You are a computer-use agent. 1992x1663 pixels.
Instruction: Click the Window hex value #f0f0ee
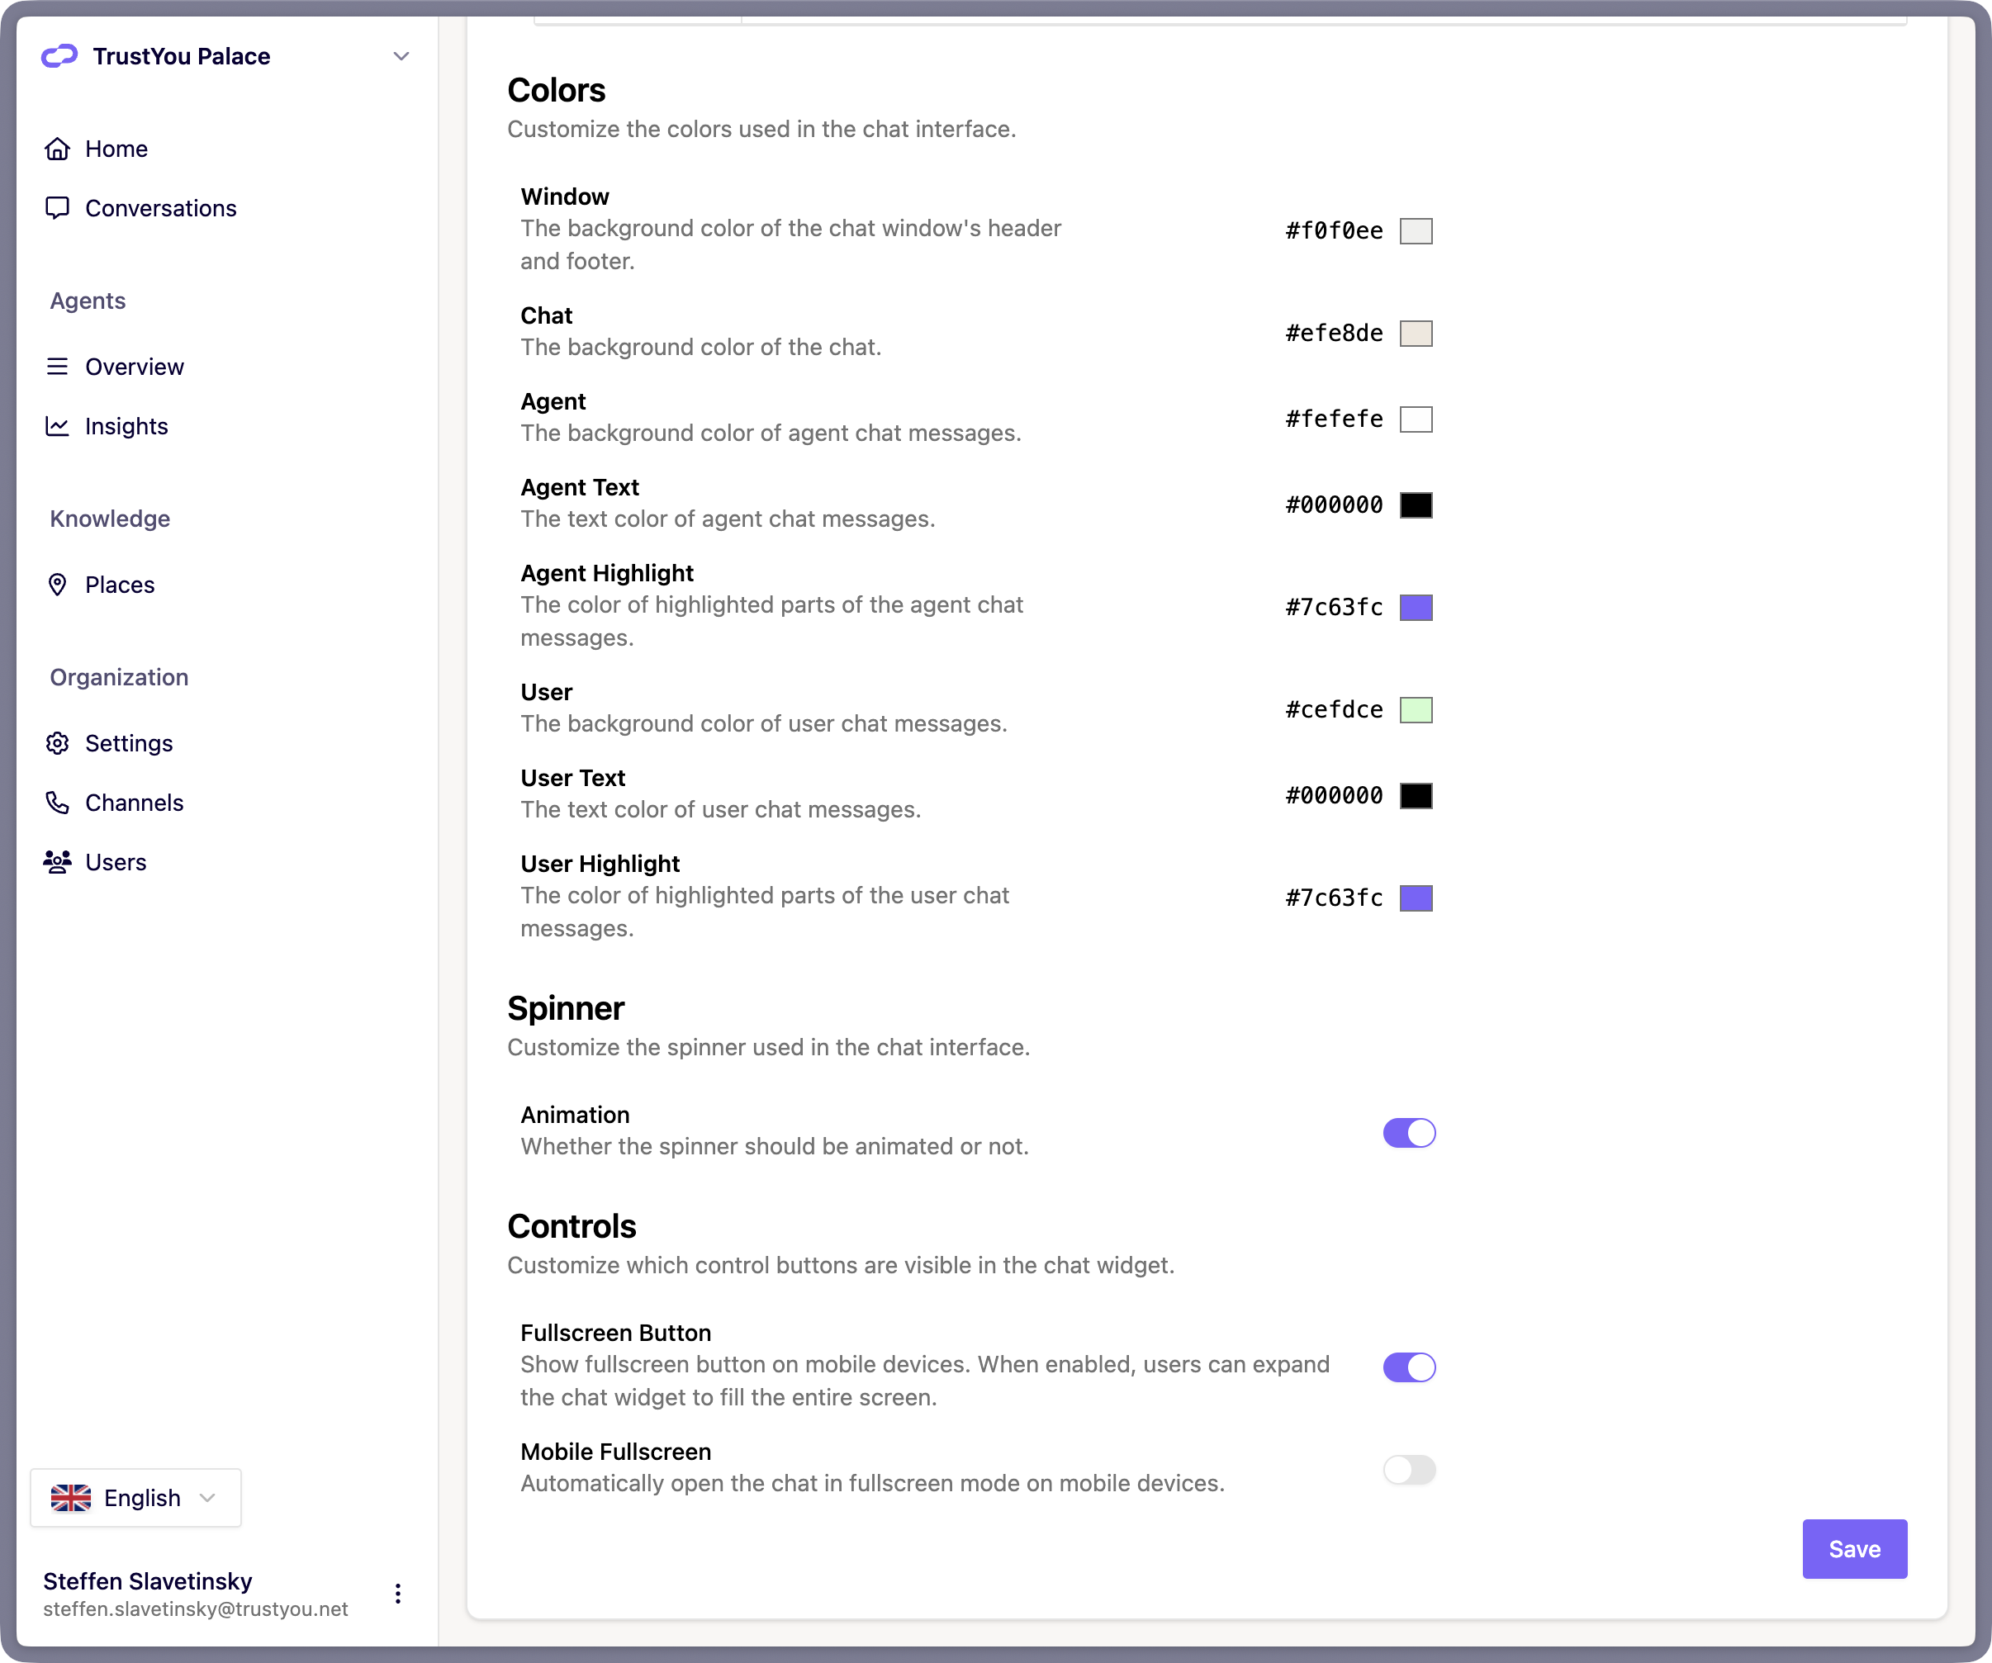[x=1334, y=230]
